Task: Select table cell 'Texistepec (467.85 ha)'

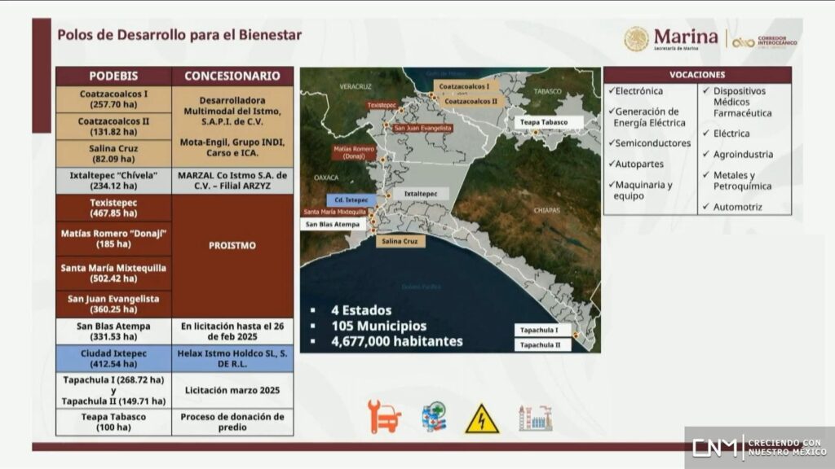Action: (x=113, y=208)
